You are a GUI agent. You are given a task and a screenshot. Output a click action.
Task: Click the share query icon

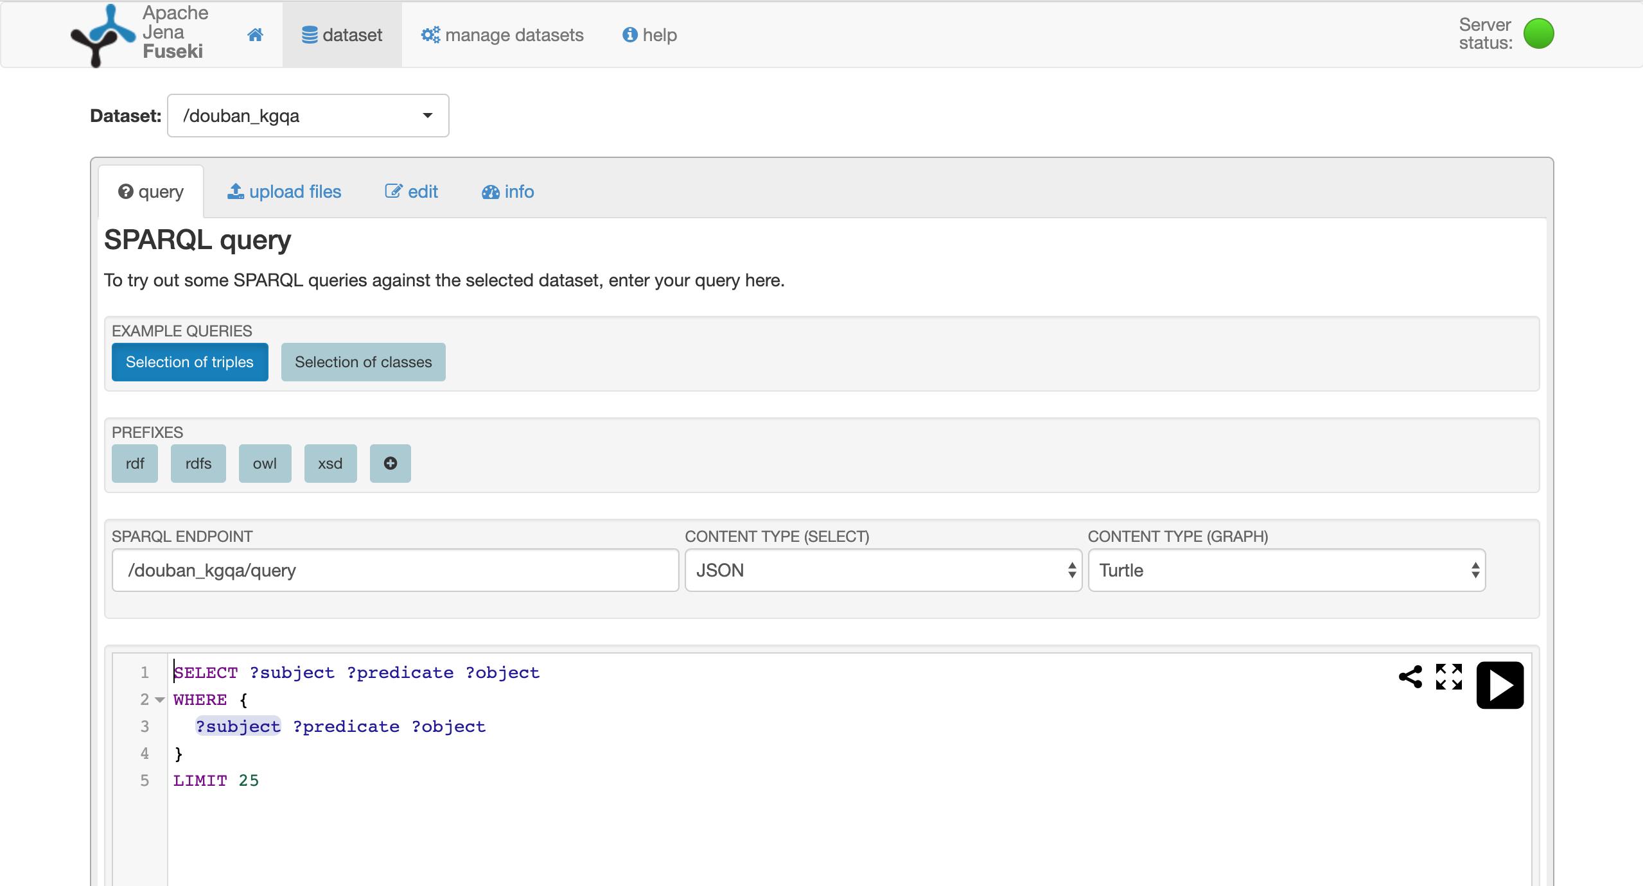[1410, 677]
